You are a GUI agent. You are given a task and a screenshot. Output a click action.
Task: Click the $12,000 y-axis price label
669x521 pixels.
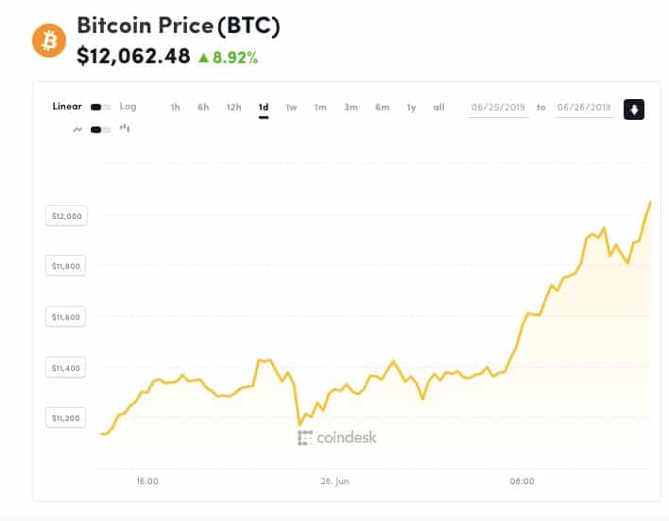tap(66, 216)
